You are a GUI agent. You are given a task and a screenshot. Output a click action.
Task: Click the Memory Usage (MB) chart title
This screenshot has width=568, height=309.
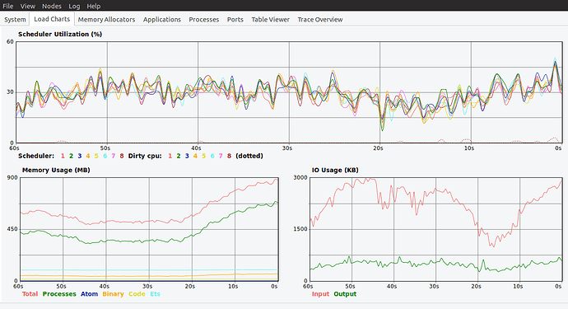click(56, 170)
